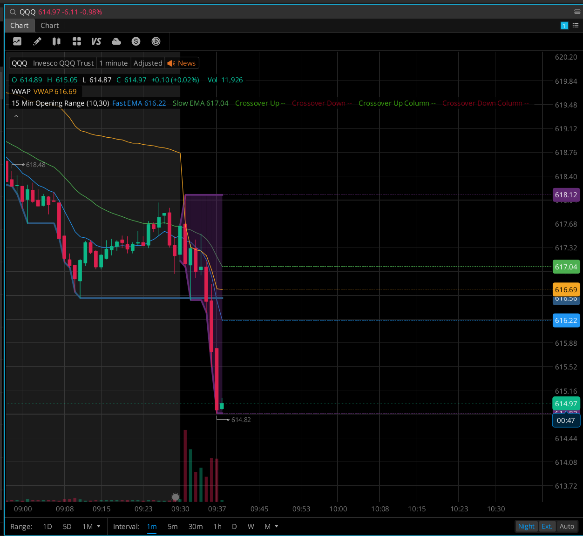Toggle the Auto scale button
This screenshot has height=536, width=583.
click(x=567, y=526)
